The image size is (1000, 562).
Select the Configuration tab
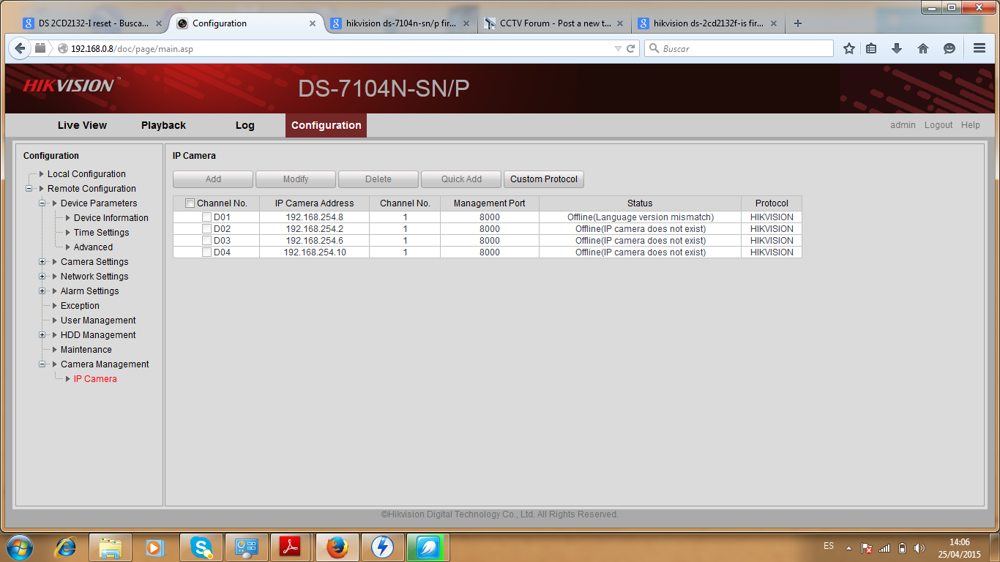pos(327,125)
